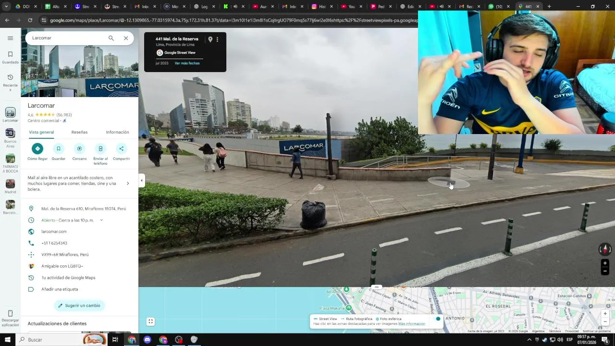Select the Larcomar recent place in the side rail
The image size is (615, 346).
click(x=10, y=115)
